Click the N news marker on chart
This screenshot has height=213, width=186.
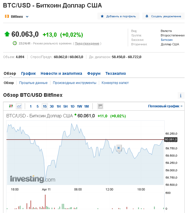coord(119,148)
